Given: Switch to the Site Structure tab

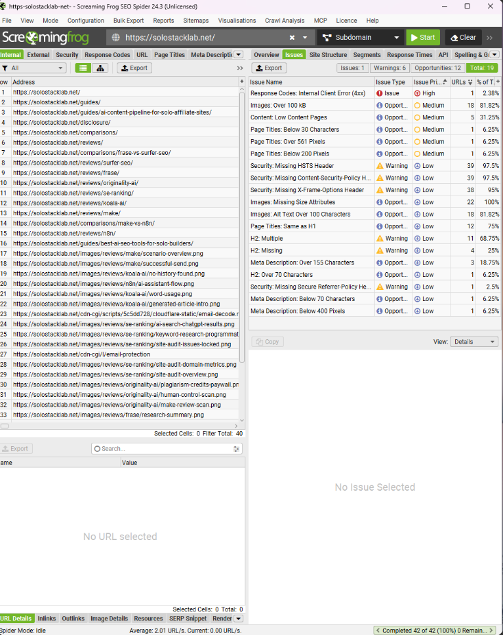Looking at the screenshot, I should 328,54.
